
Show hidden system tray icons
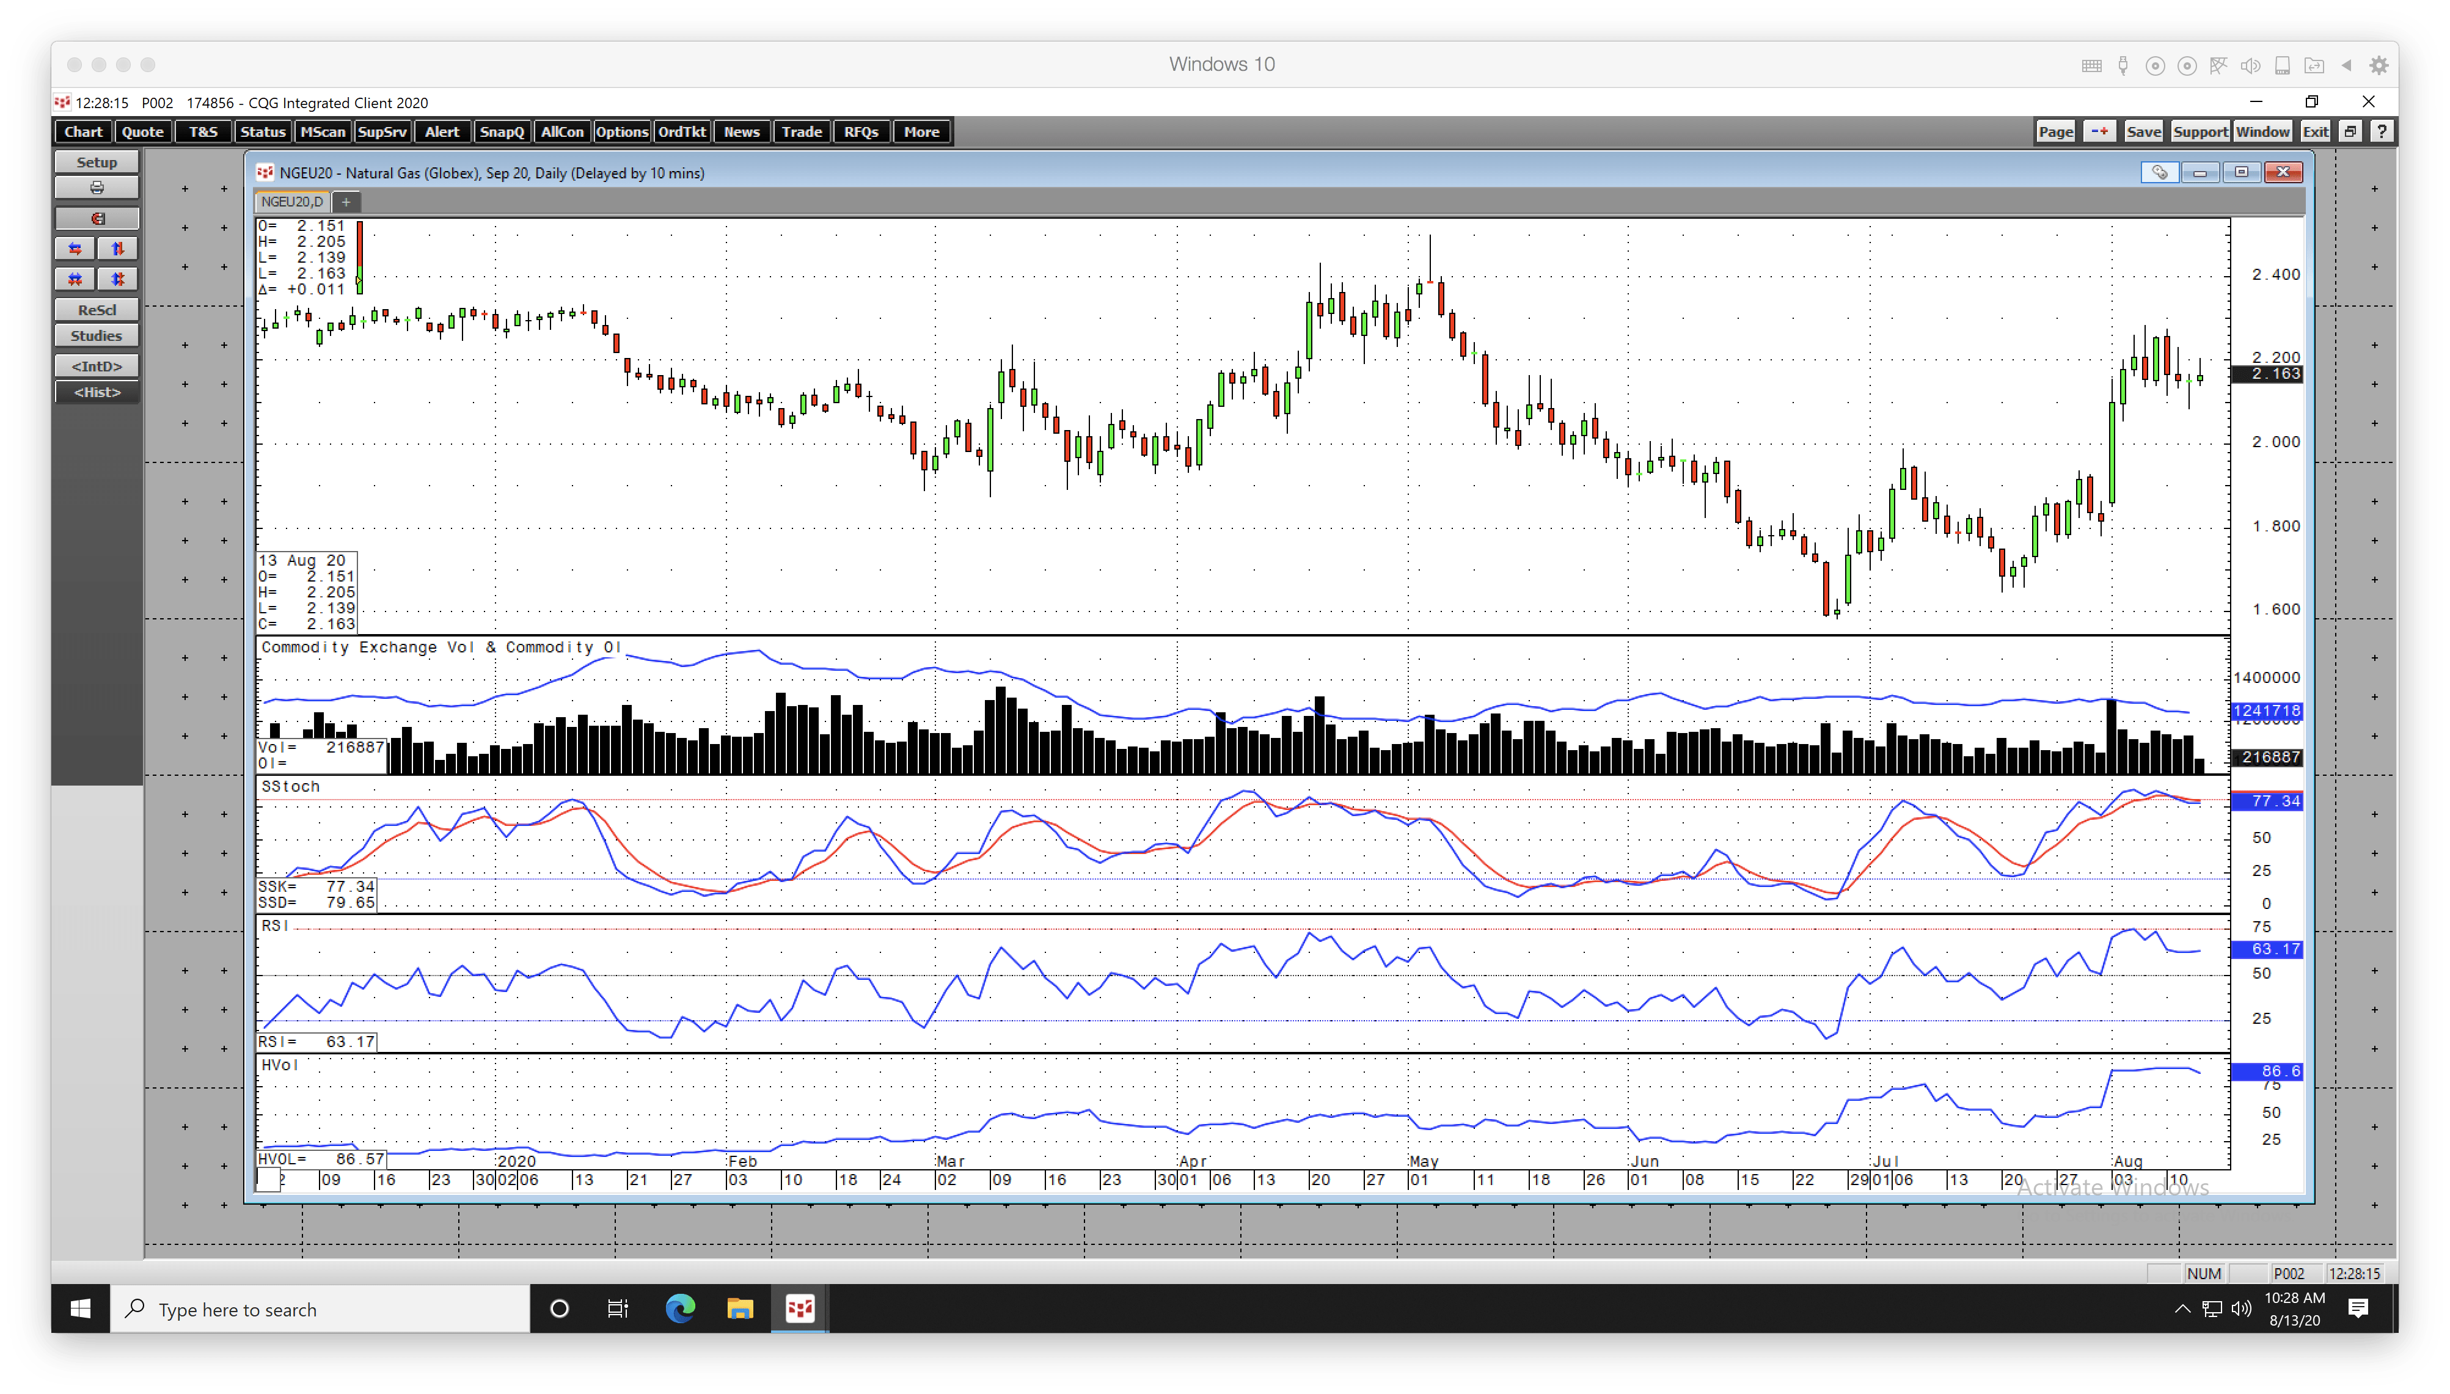coord(2182,1308)
